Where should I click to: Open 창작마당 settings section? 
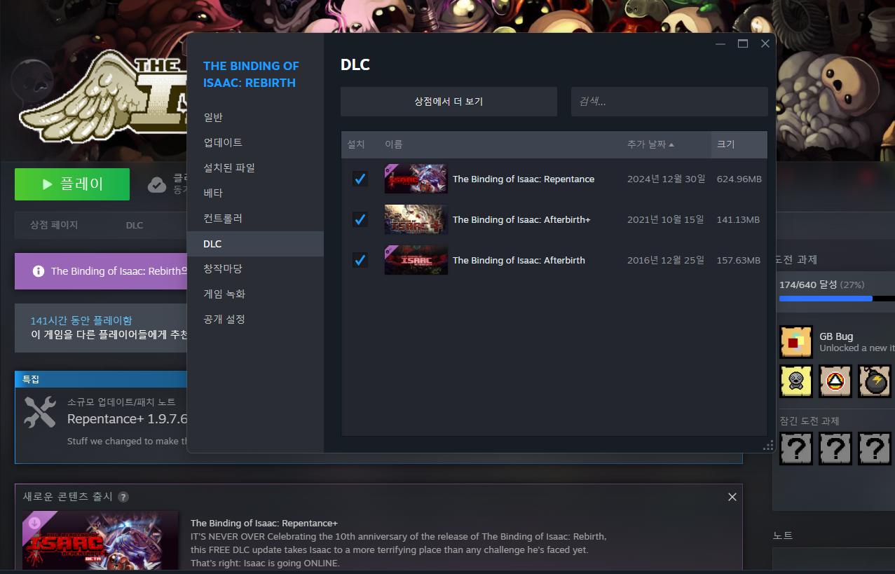click(x=255, y=268)
